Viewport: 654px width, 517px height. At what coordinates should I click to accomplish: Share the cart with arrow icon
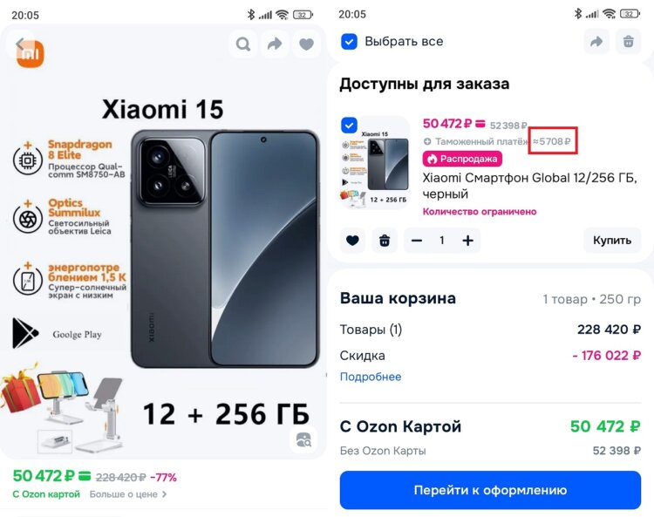pyautogui.click(x=596, y=41)
